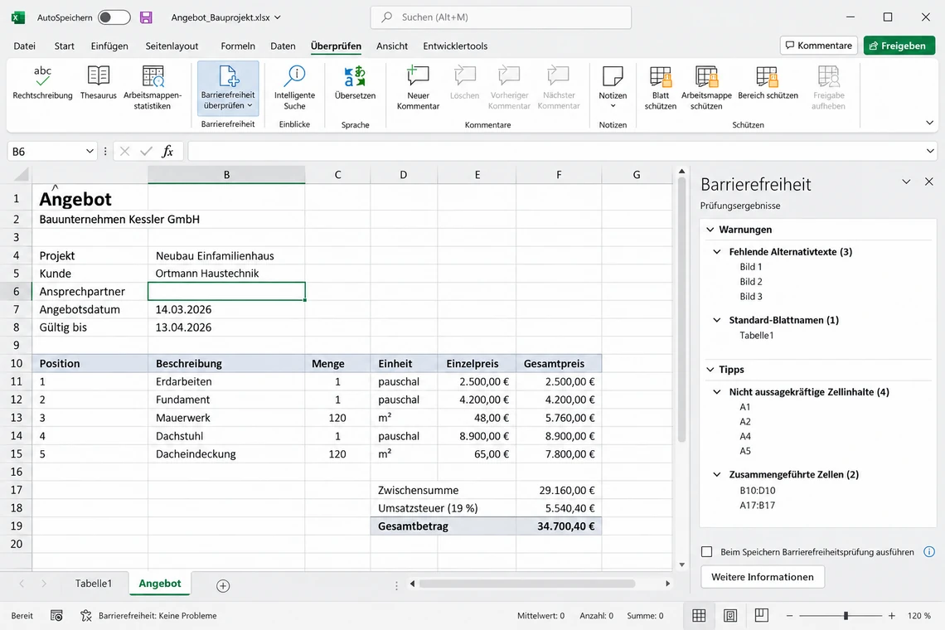Viewport: 945px width, 630px height.
Task: Select the Angebot sheet tab
Action: coord(160,584)
